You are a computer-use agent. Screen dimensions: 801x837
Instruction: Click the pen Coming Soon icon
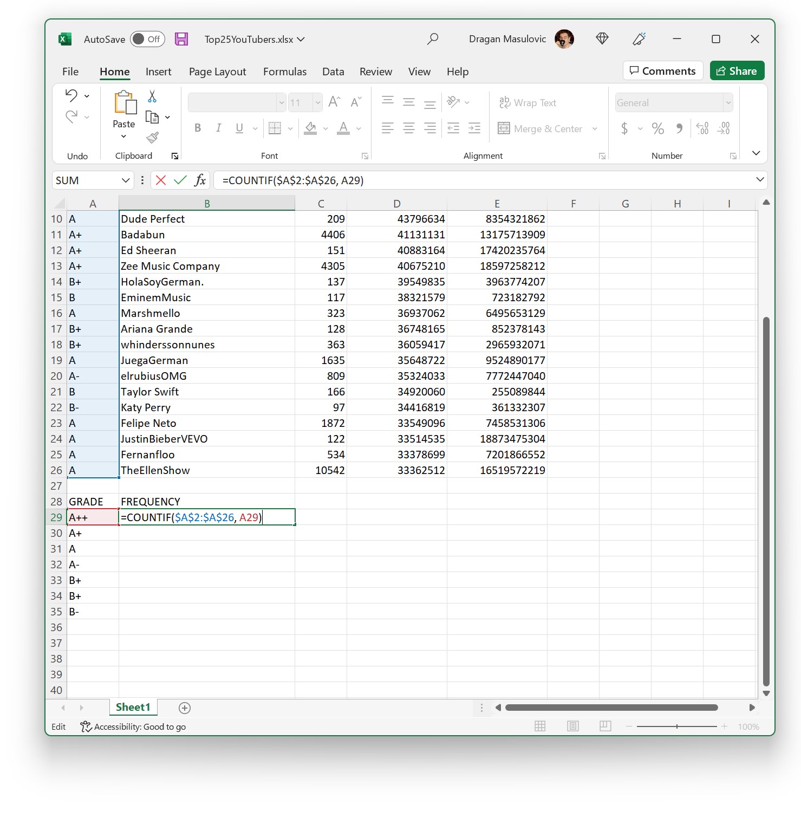click(639, 38)
